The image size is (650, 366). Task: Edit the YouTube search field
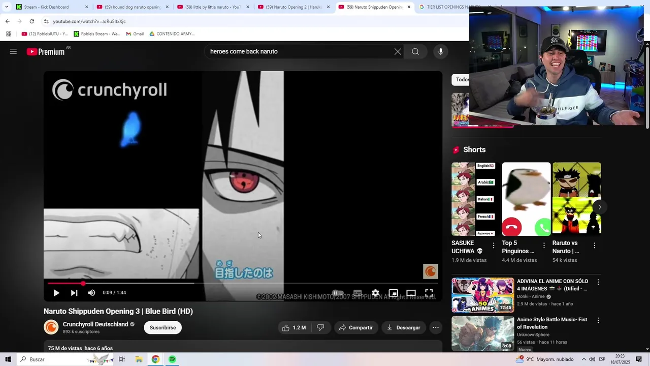pyautogui.click(x=300, y=51)
